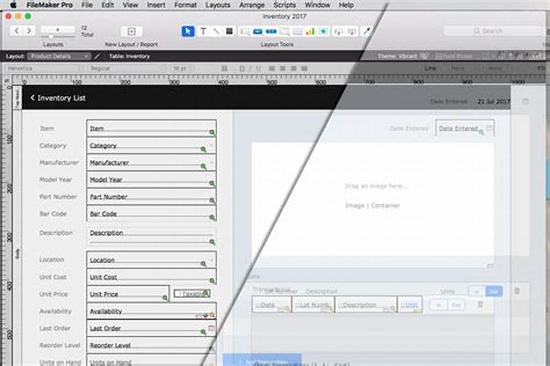Open the Apple menu

point(13,5)
